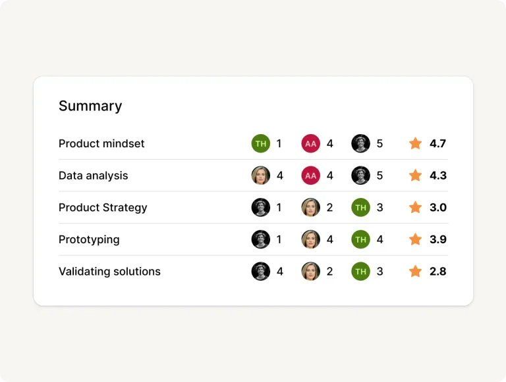Click the AA avatar in Data analysis row

pos(311,176)
